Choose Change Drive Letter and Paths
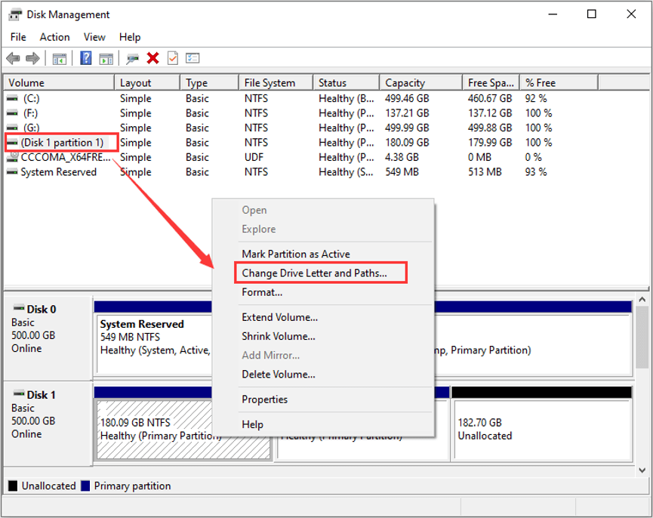 click(323, 273)
